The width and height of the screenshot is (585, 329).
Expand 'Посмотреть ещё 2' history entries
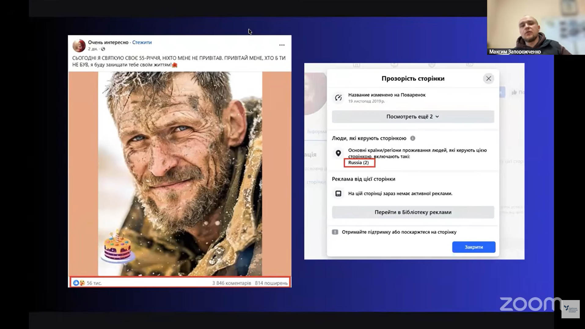(413, 117)
